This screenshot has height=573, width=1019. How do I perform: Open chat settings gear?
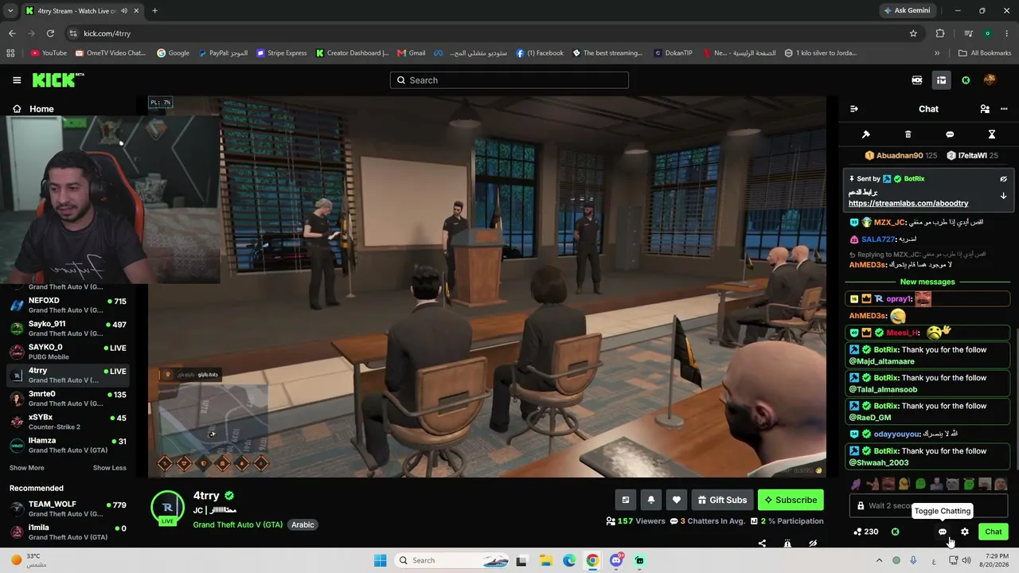coord(965,532)
